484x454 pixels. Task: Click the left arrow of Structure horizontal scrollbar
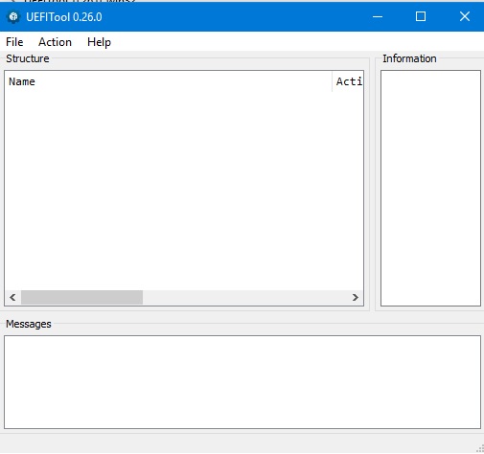[x=12, y=297]
